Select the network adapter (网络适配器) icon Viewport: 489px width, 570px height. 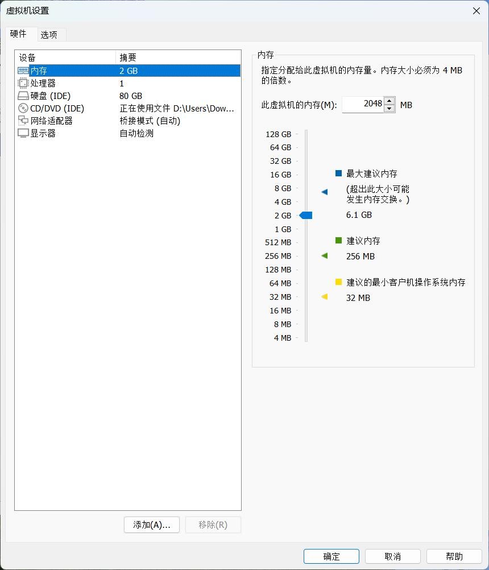tap(23, 121)
